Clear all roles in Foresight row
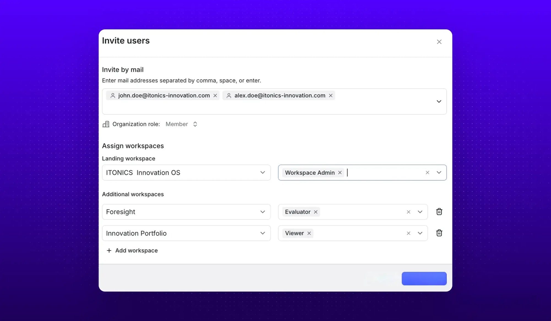The height and width of the screenshot is (321, 551). [409, 212]
